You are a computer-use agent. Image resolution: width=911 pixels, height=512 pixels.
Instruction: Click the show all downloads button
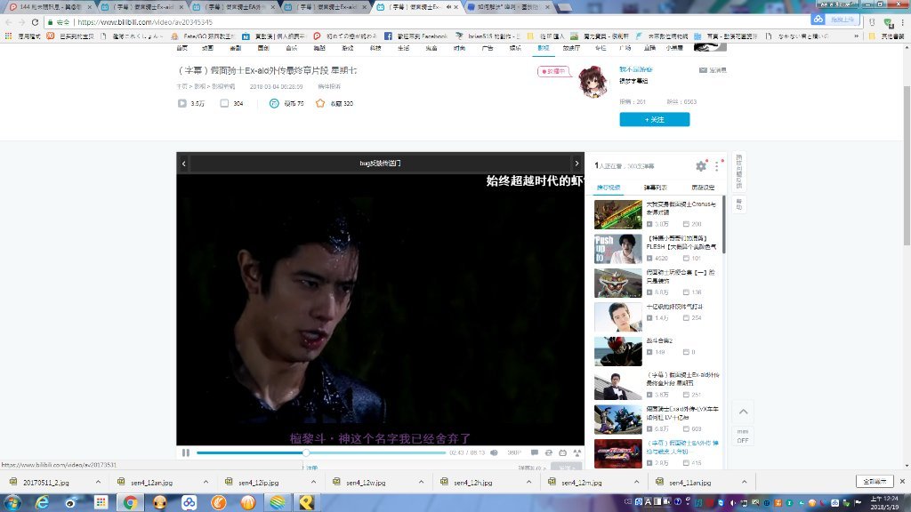(x=874, y=481)
